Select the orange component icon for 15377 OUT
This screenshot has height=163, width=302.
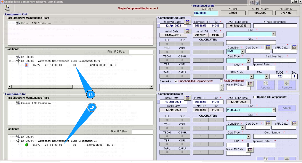27,65
